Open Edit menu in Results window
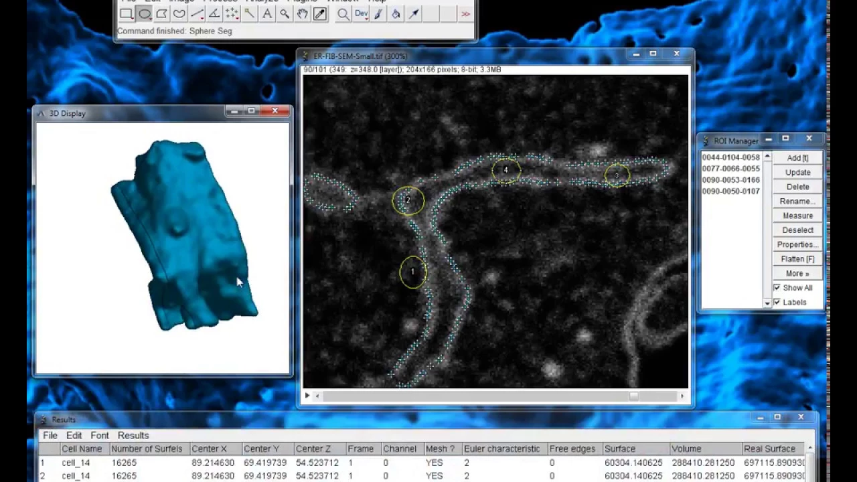Screen dimensions: 857x482 point(74,435)
